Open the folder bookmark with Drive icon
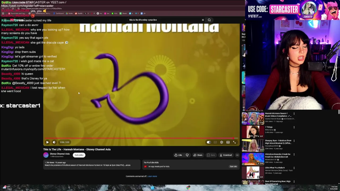This screenshot has height=191, width=340. point(69,13)
